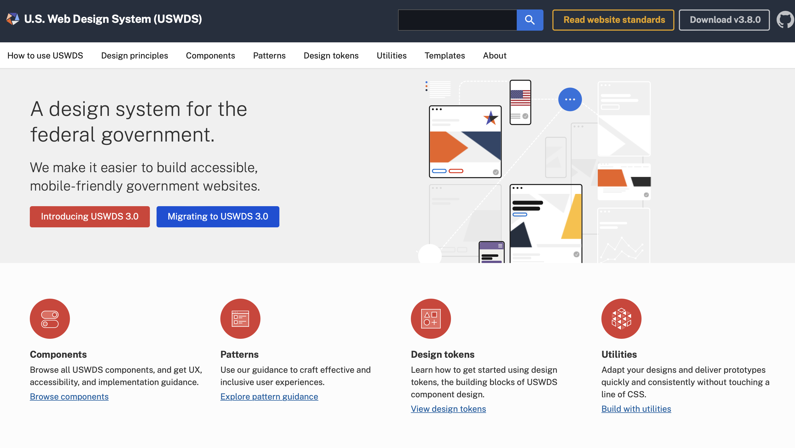795x448 pixels.
Task: Open the Design principles nav item
Action: [x=135, y=55]
